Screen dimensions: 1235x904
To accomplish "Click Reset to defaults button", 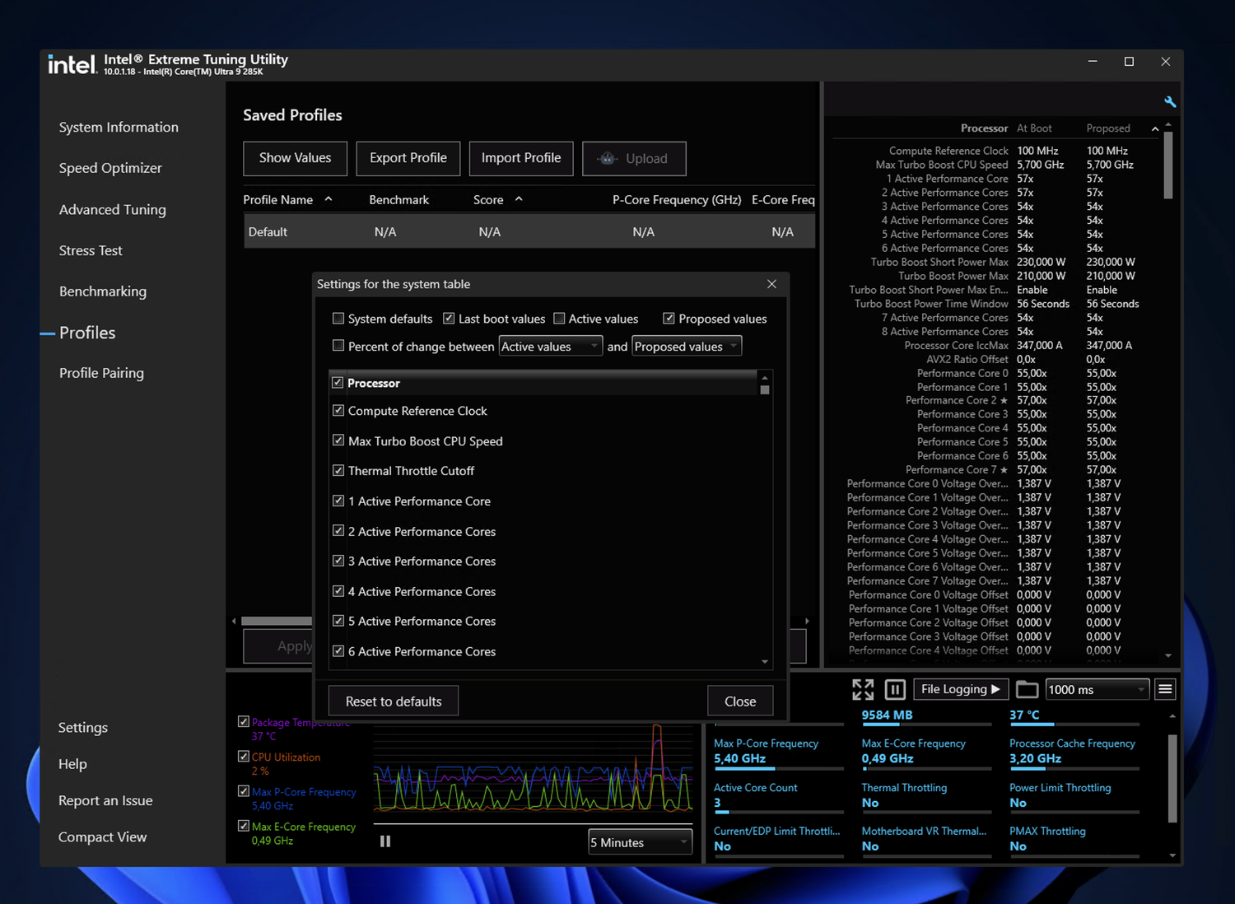I will [394, 701].
